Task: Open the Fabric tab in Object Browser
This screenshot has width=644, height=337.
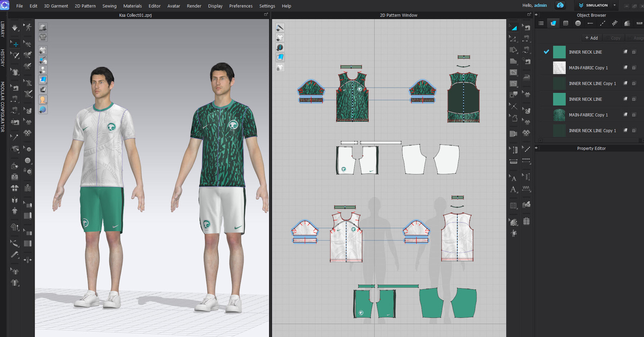Action: coord(553,23)
